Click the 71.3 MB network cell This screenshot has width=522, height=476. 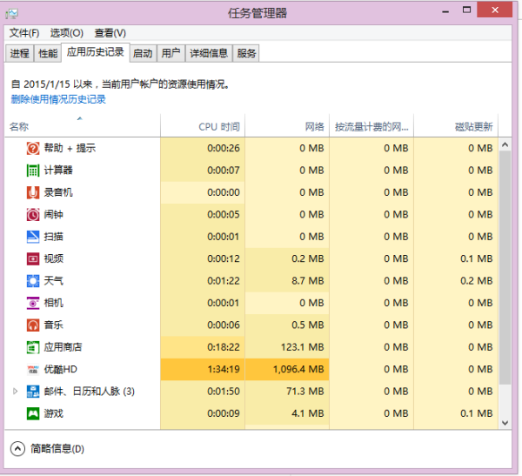tap(287, 392)
